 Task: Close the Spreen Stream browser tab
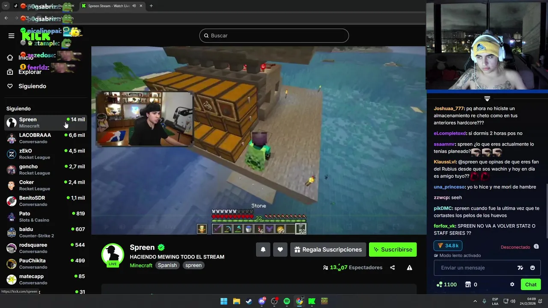[x=141, y=6]
